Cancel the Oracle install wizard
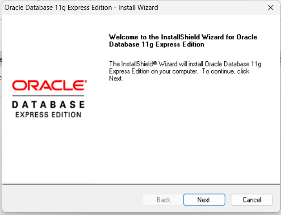 tap(252, 199)
